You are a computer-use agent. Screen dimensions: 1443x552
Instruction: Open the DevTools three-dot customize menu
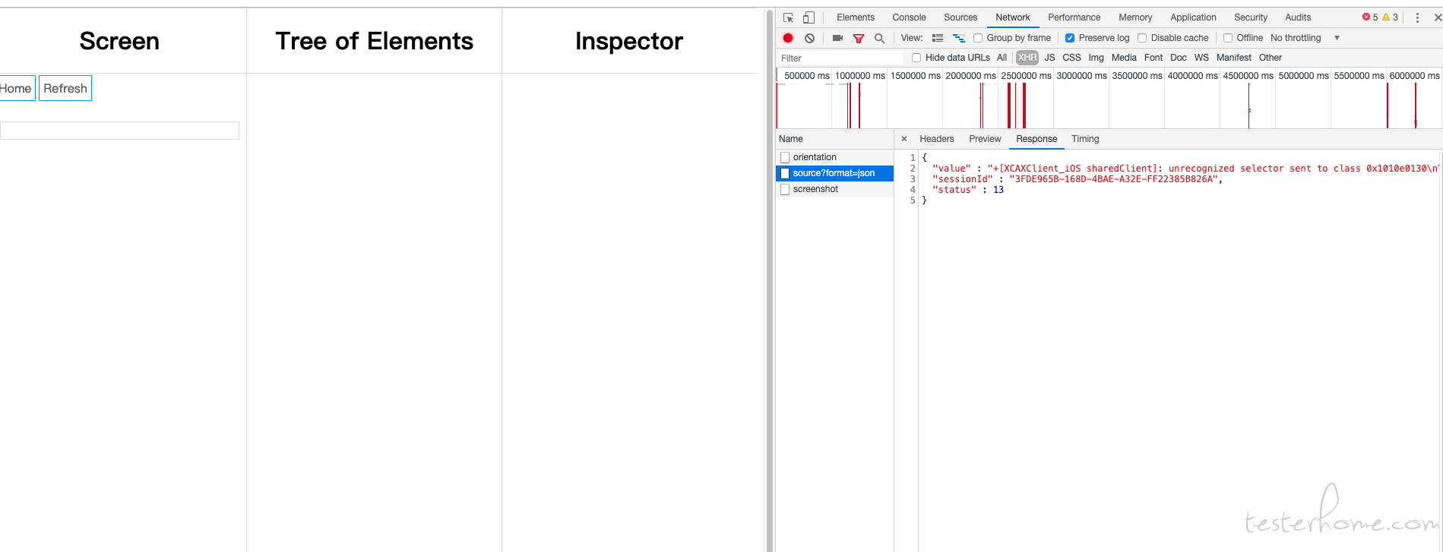coord(1417,17)
